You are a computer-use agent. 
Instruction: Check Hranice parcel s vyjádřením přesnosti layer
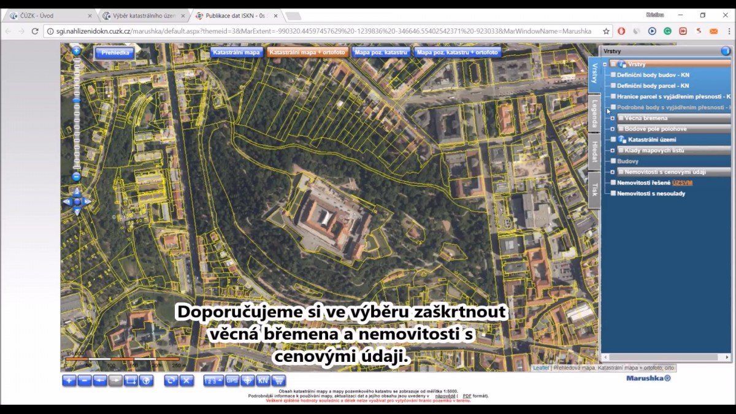613,96
